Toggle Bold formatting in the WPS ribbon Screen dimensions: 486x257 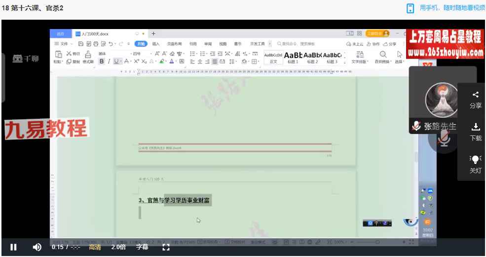click(102, 62)
